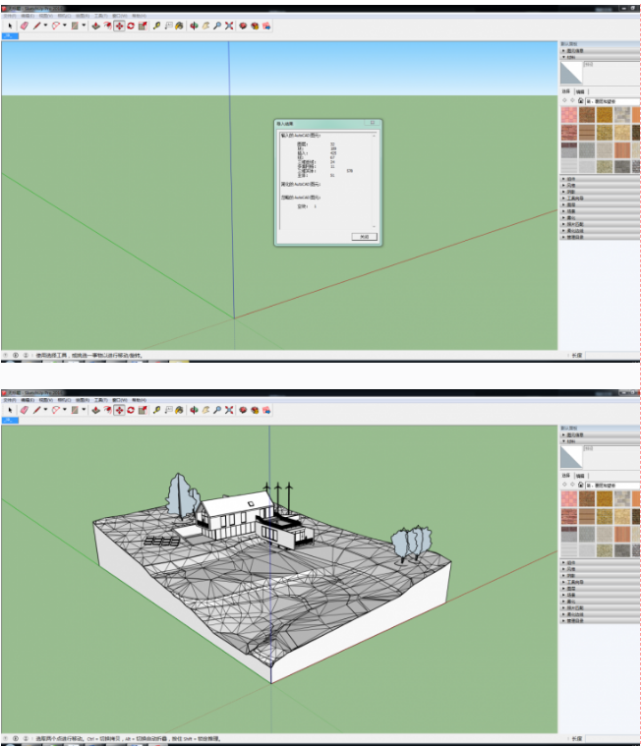Pick the Eraser tool in the house-model window
Screen dimensions: 641x746
click(25, 410)
